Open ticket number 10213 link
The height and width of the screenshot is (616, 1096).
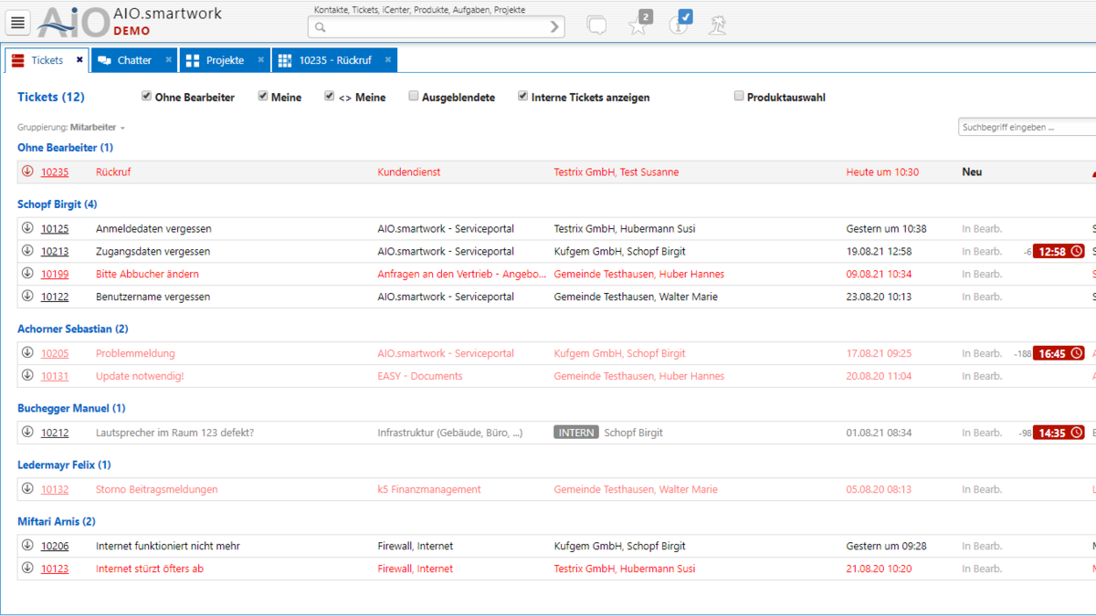pos(55,251)
